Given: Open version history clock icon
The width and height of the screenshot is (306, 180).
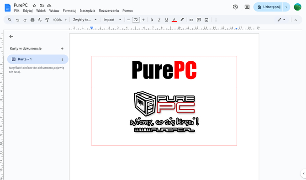Looking at the screenshot, I should [235, 7].
